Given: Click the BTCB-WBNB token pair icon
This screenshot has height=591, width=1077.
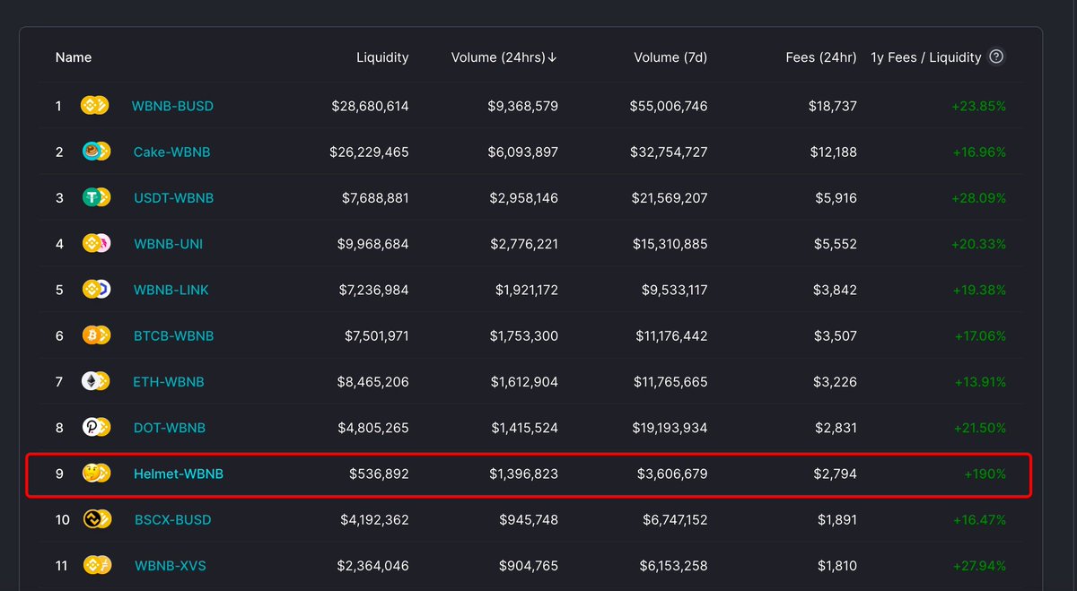Looking at the screenshot, I should tap(95, 335).
